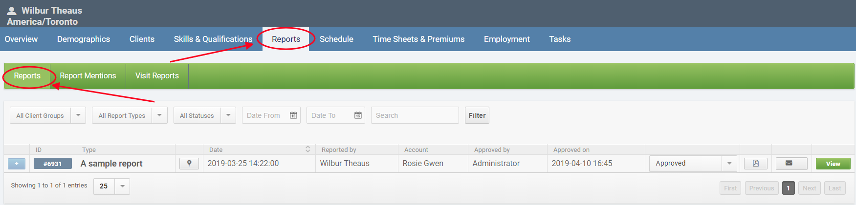Expand row with the plus icon
This screenshot has width=856, height=205.
coord(17,164)
